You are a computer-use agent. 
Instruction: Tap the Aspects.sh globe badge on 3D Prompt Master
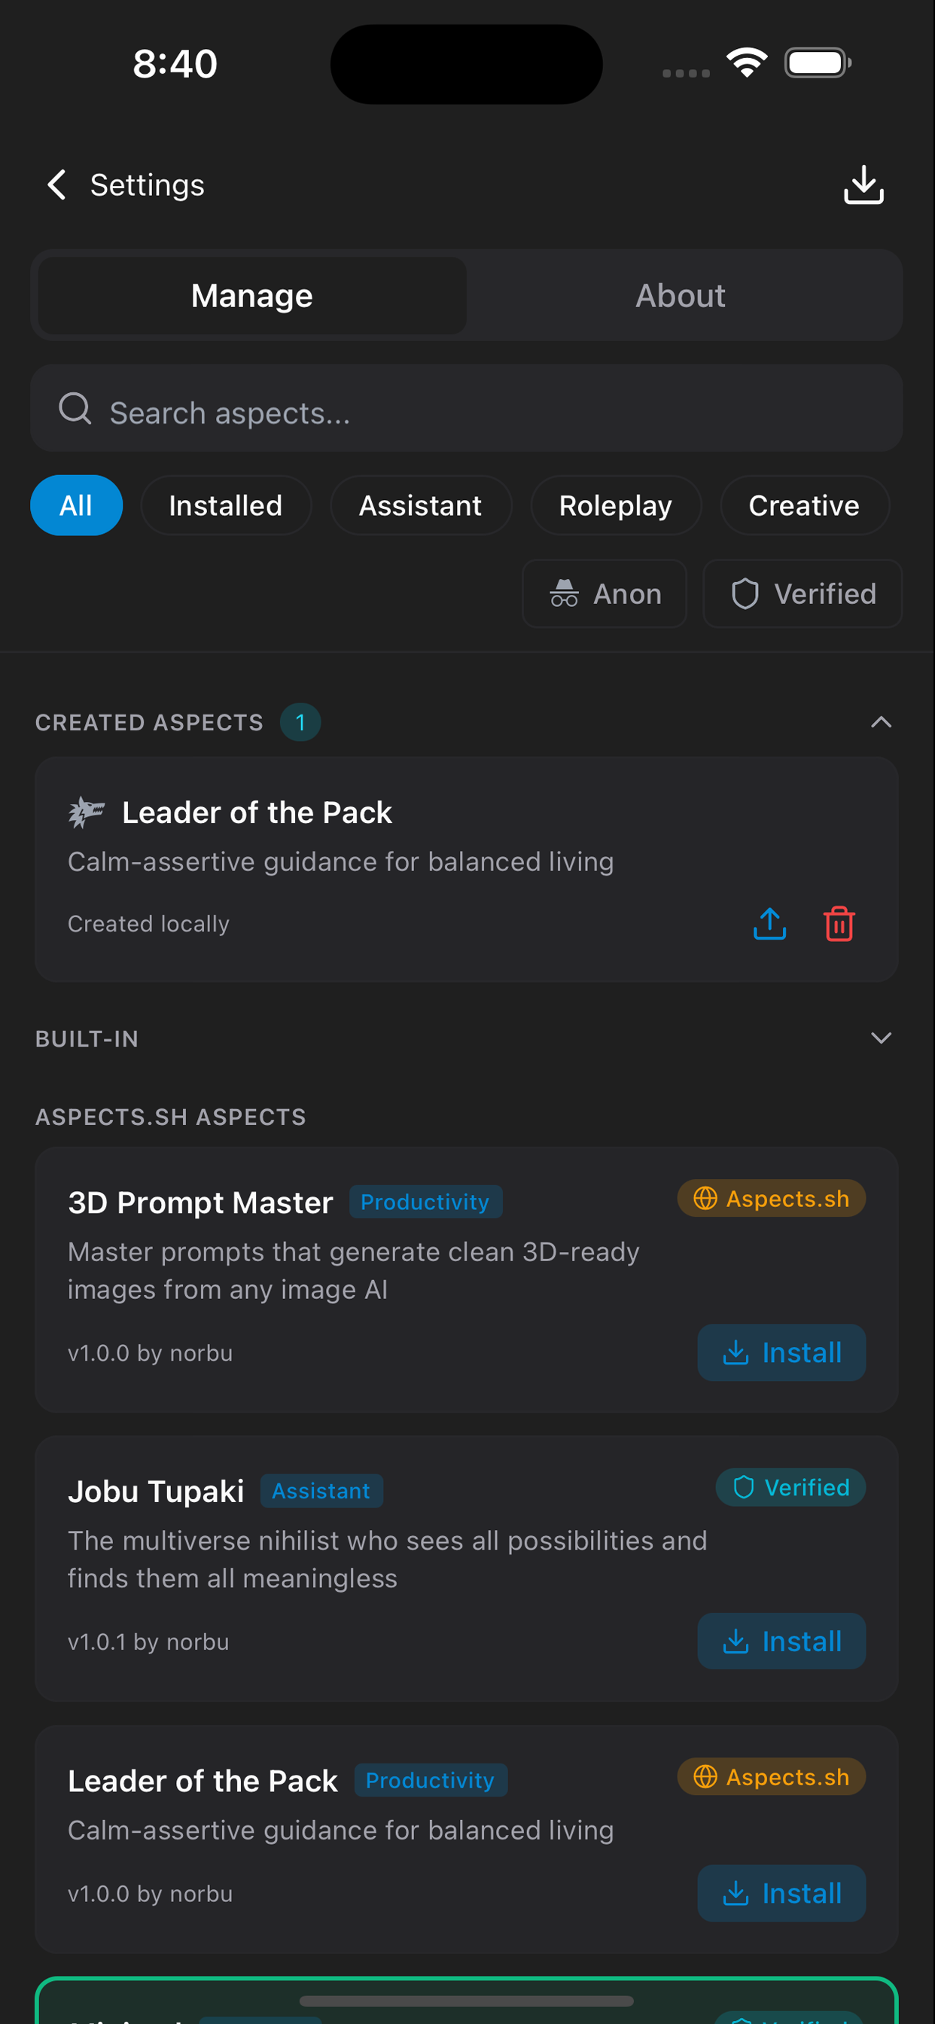[771, 1198]
